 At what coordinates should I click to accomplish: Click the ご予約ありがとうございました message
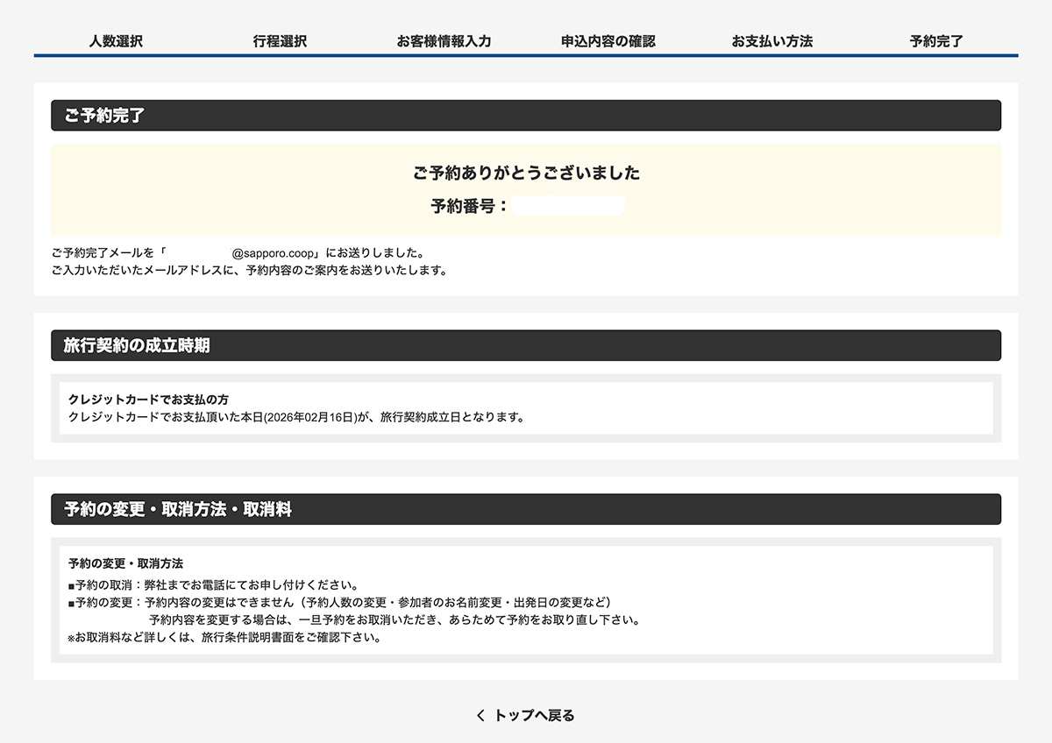coord(526,173)
